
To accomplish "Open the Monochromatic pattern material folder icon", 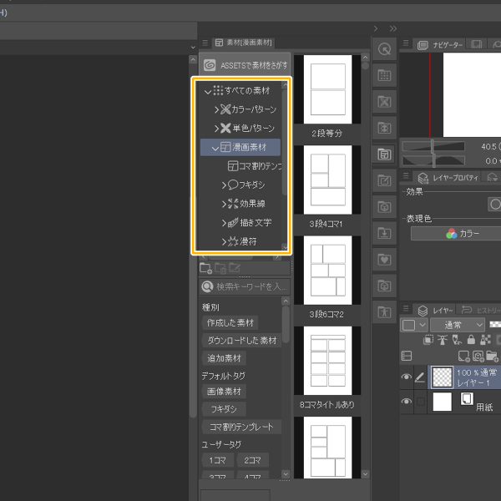I will (384, 128).
